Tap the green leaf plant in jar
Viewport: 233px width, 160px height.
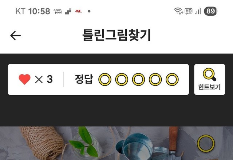[x=86, y=143]
